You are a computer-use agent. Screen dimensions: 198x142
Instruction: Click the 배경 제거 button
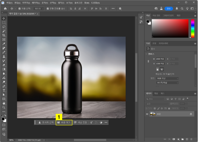(64, 122)
